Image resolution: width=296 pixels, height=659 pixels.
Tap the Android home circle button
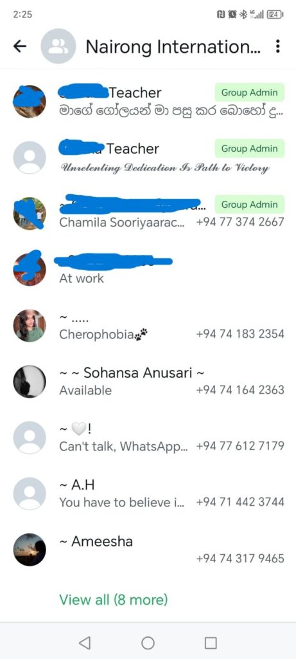click(x=148, y=643)
